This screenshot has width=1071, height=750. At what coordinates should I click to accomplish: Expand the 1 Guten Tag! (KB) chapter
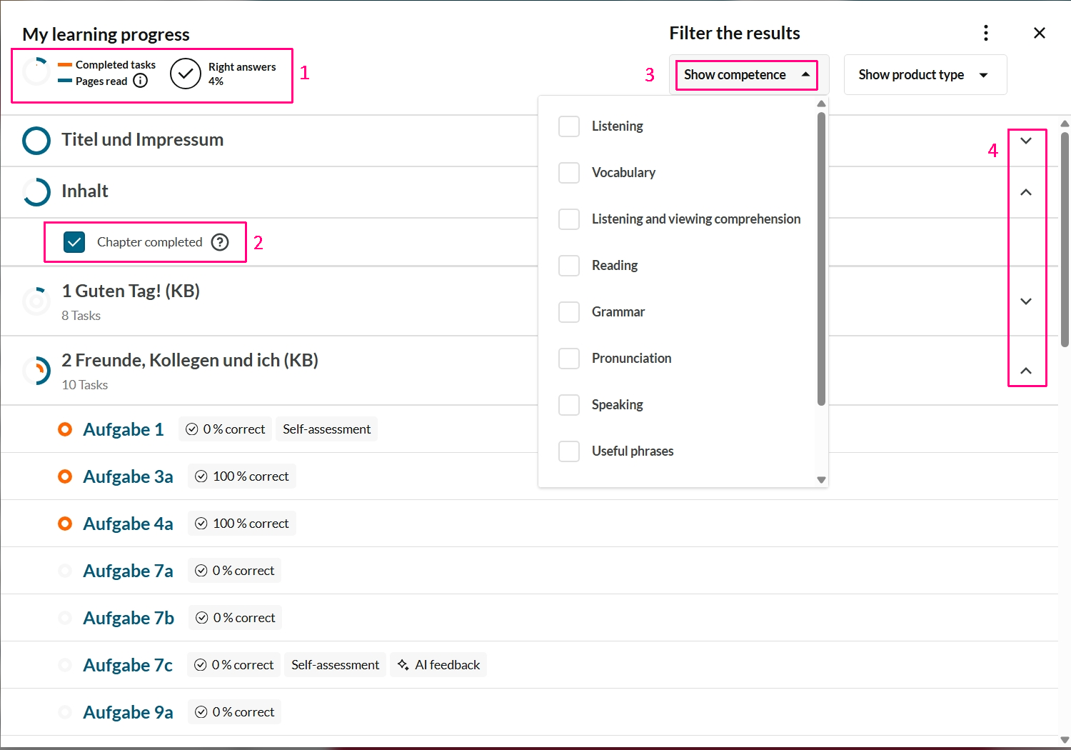(1026, 301)
